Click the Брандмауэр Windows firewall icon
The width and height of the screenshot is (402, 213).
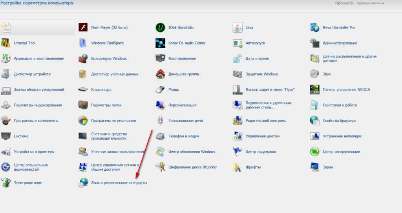pyautogui.click(x=83, y=58)
